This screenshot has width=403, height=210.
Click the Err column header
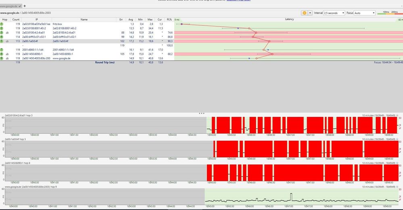[121, 19]
